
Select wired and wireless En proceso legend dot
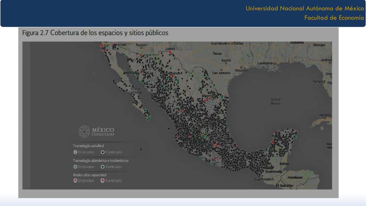[x=75, y=167]
